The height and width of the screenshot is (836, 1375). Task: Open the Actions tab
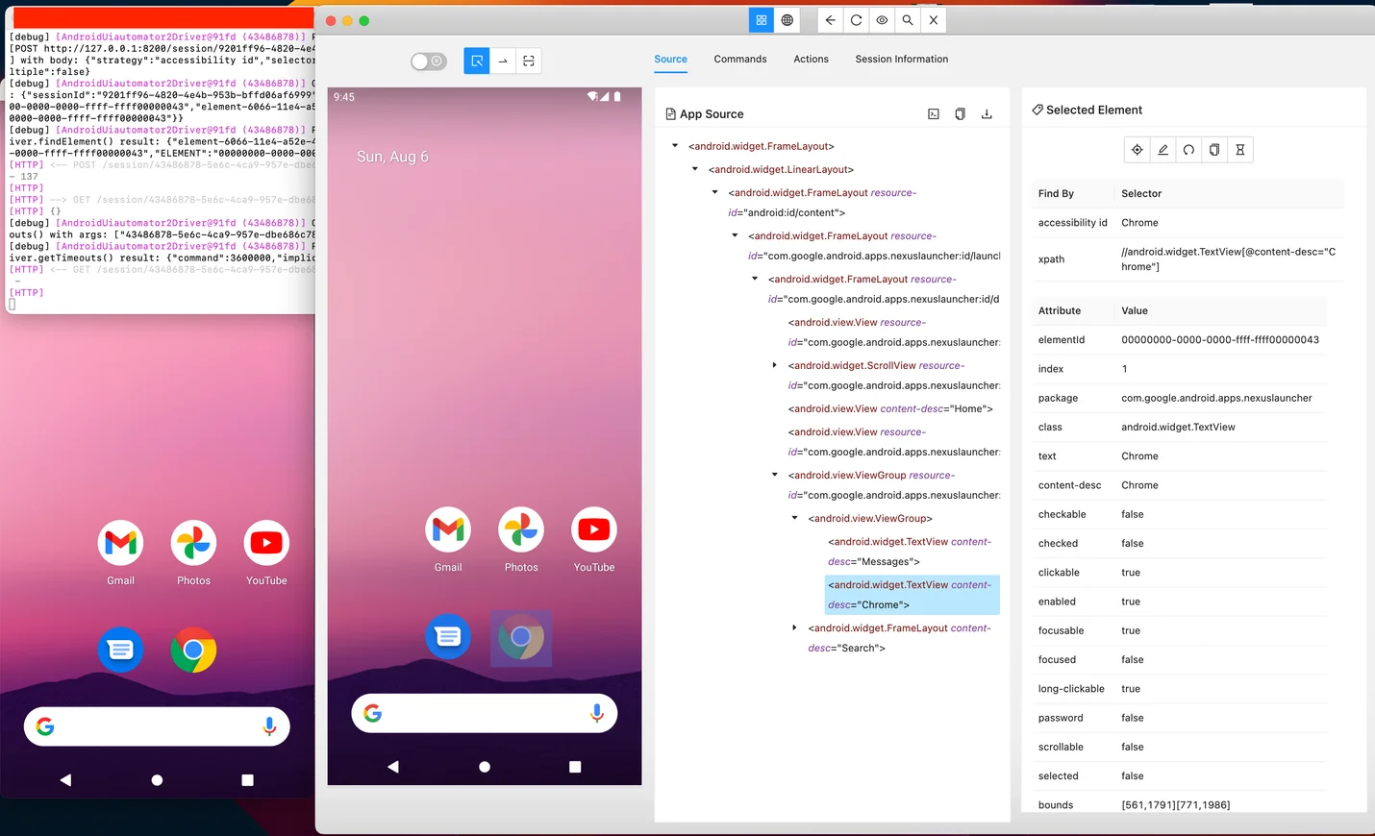811,60
